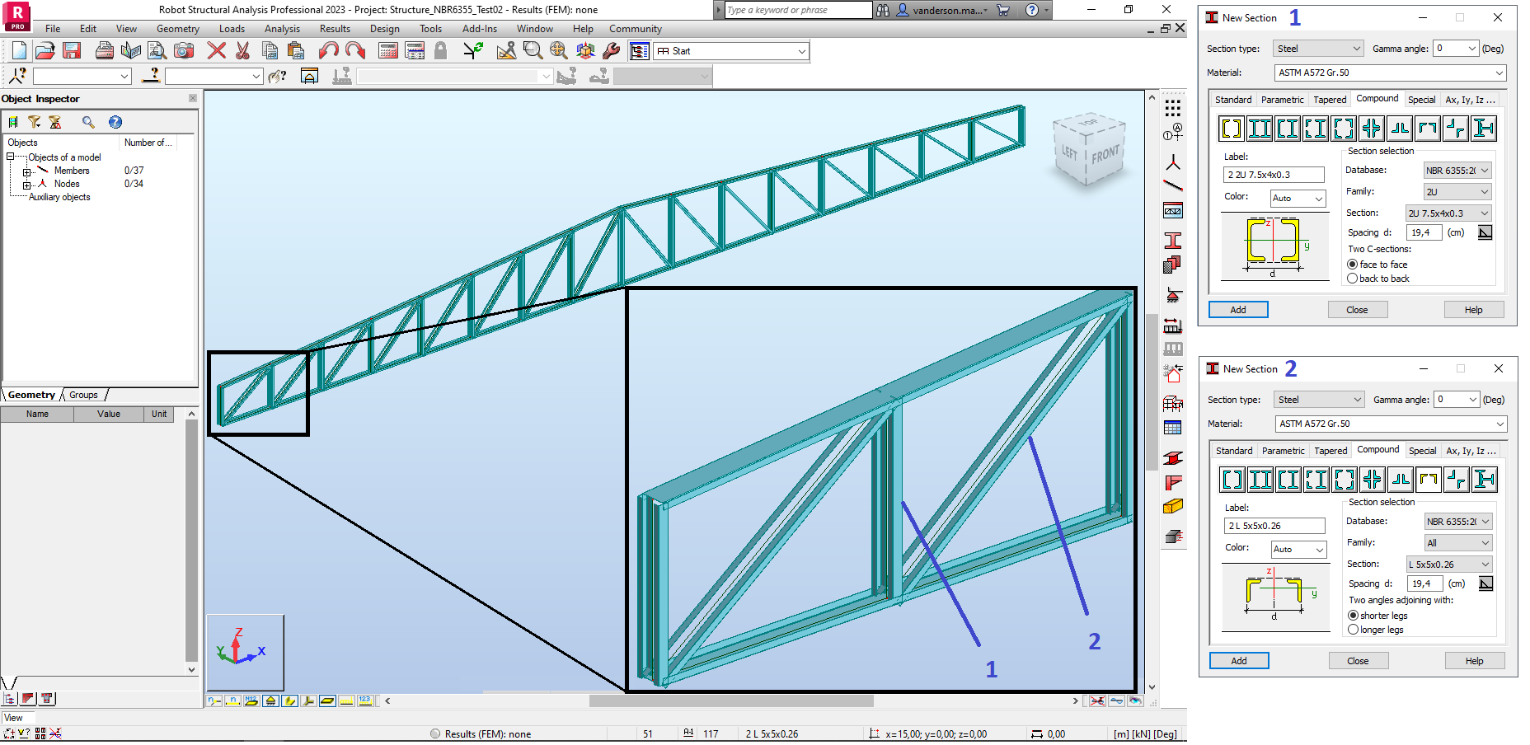Select the two C-sections compound shape icon
Viewport: 1530px width, 745px height.
(x=1232, y=128)
